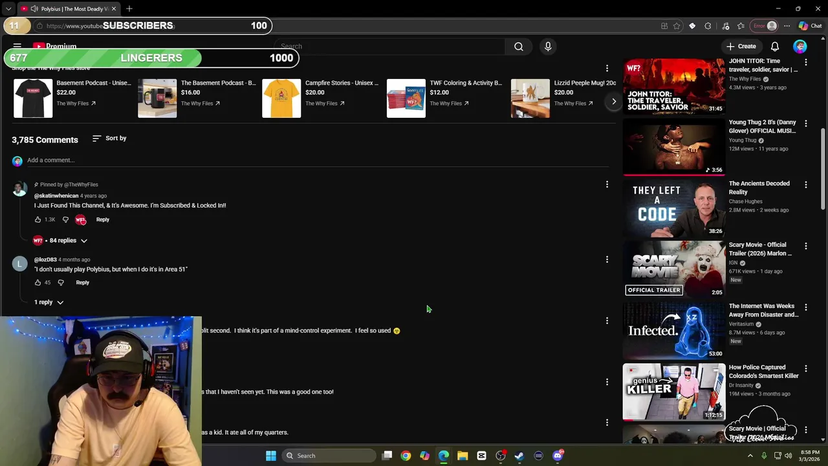Click the page vertical scrollbar
The height and width of the screenshot is (466, 828).
(x=823, y=168)
